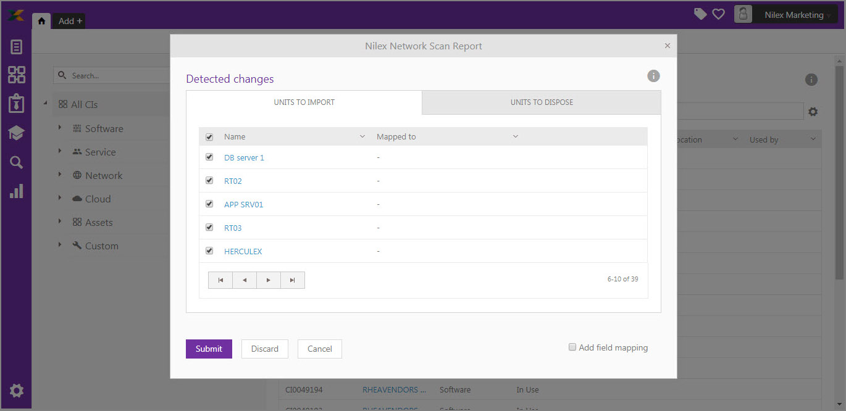Open the Used by column dropdown arrow
Screen dimensions: 846x411
coord(813,139)
